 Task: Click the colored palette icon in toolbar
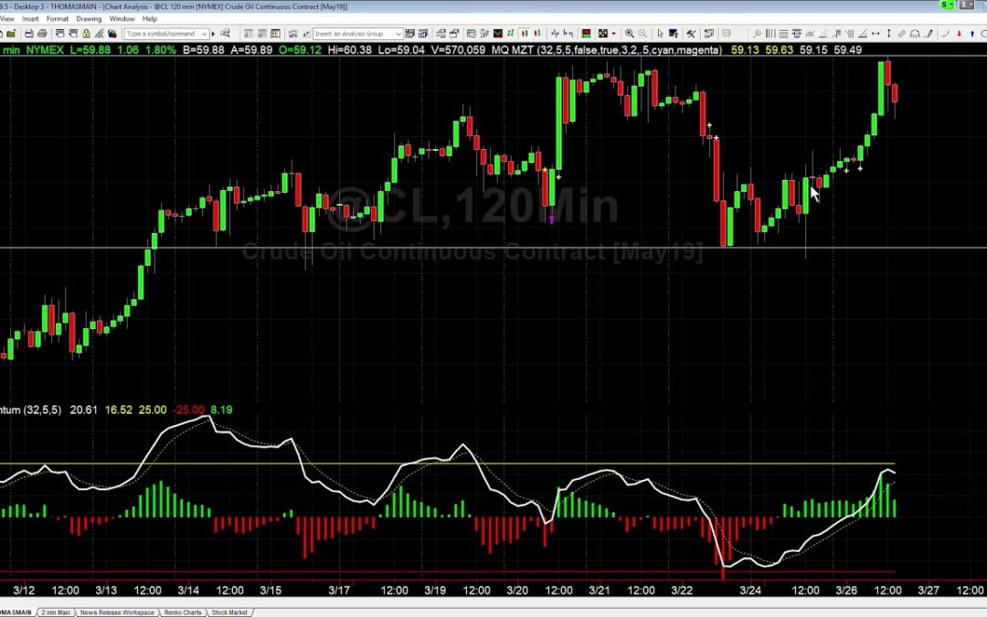(112, 34)
